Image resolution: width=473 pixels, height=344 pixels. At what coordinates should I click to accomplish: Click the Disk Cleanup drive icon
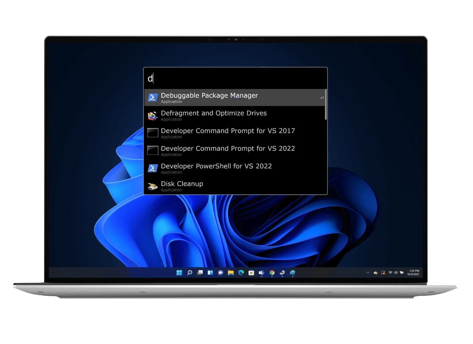[153, 186]
